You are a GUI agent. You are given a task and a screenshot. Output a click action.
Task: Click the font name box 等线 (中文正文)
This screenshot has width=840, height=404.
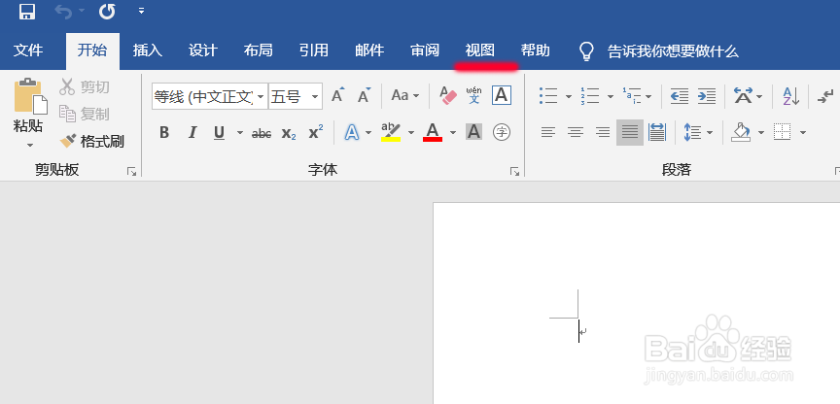pyautogui.click(x=203, y=96)
